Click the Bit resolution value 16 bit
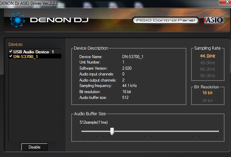 point(126,92)
